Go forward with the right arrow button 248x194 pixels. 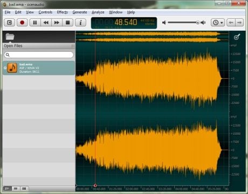239,23
